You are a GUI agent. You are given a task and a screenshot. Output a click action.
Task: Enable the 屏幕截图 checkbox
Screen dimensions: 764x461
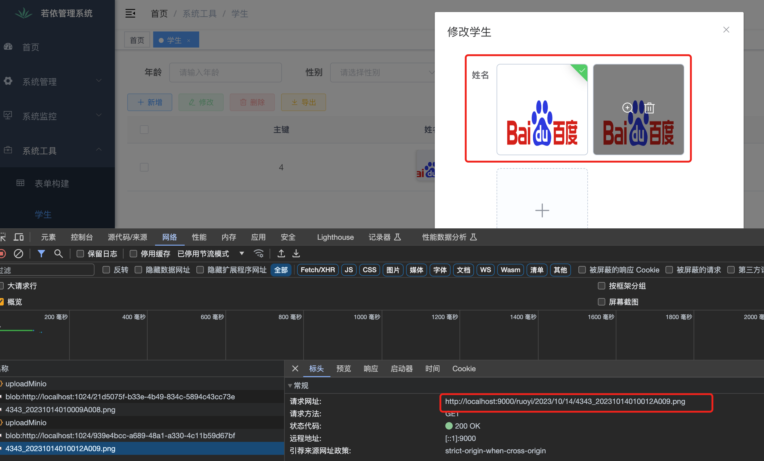click(602, 302)
